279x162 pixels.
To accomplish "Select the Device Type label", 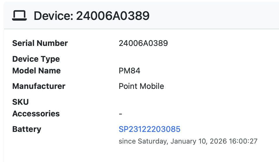I will 36,59.
